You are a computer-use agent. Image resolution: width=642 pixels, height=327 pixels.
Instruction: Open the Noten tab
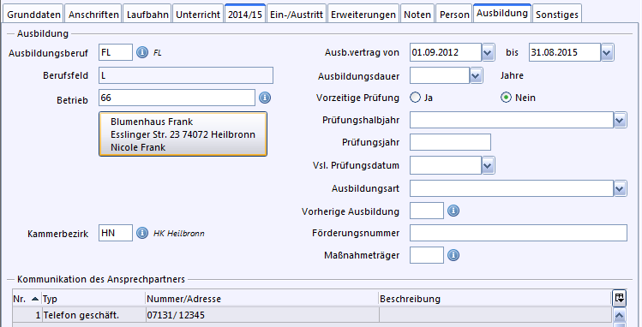click(417, 15)
